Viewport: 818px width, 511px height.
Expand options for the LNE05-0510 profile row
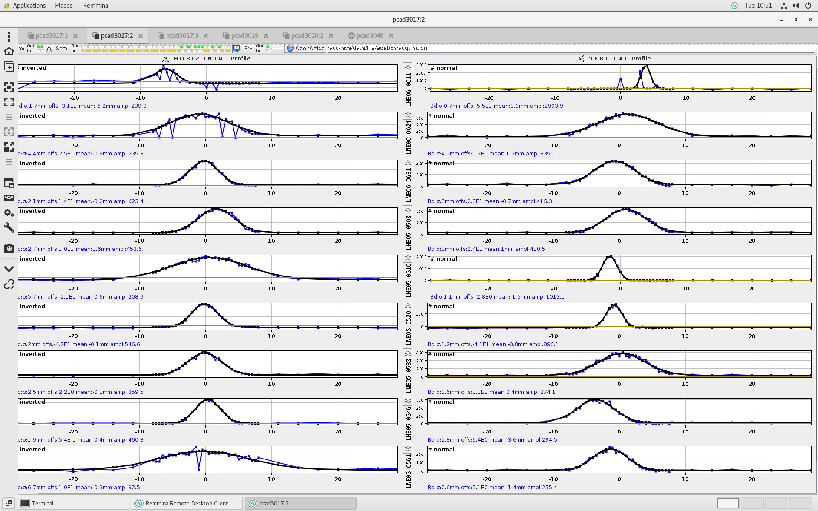pos(408,258)
